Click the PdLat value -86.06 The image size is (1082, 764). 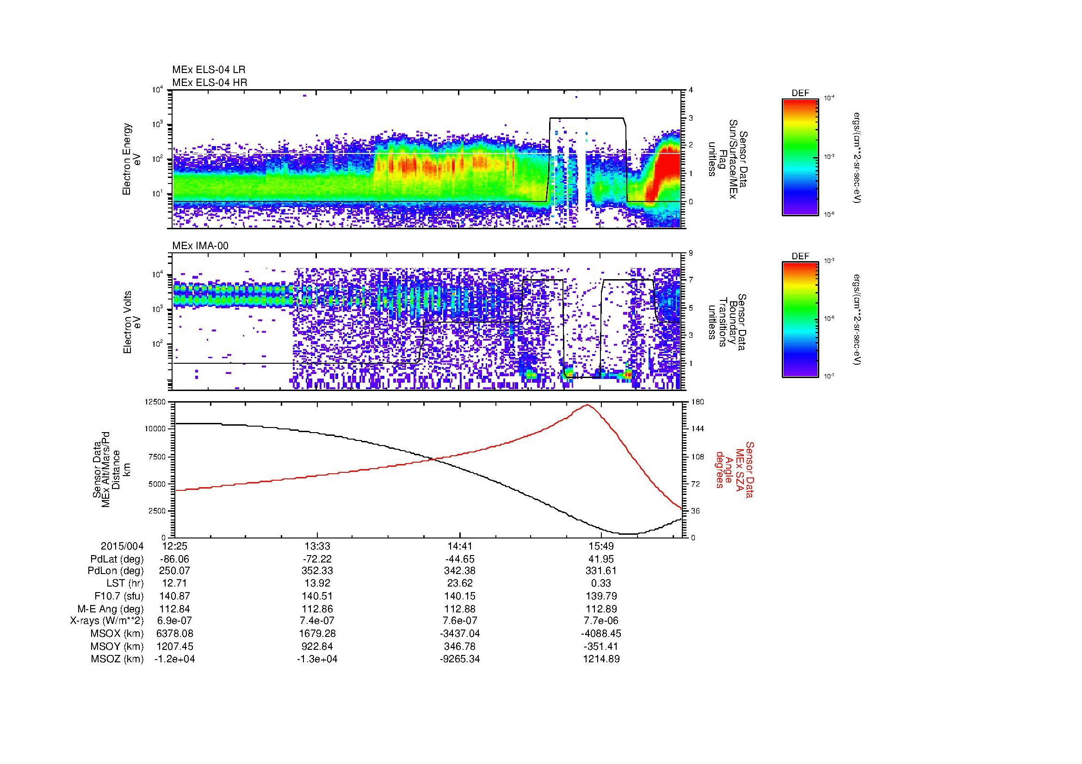[x=175, y=559]
